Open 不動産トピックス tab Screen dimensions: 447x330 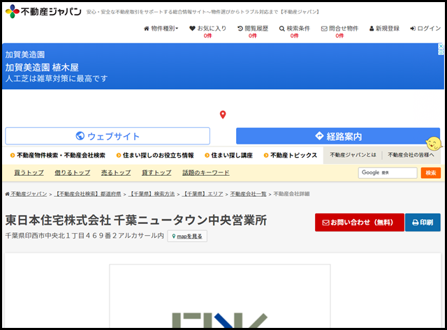click(291, 155)
